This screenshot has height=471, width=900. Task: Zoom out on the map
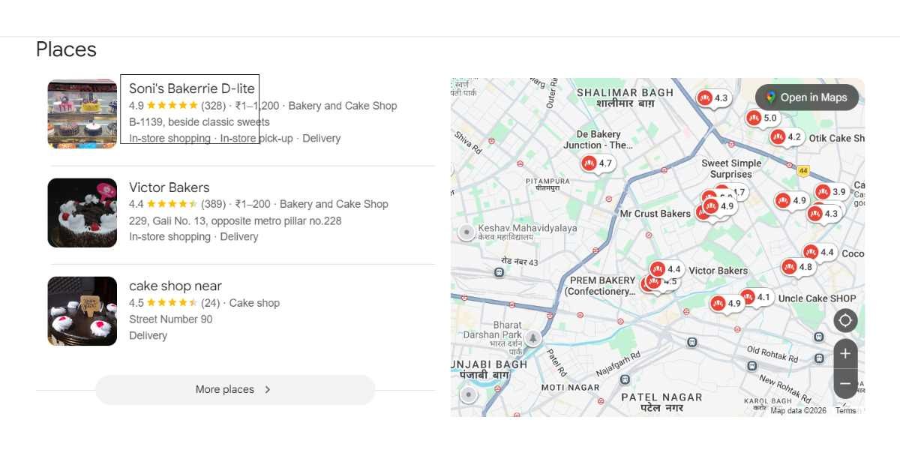[x=845, y=383]
